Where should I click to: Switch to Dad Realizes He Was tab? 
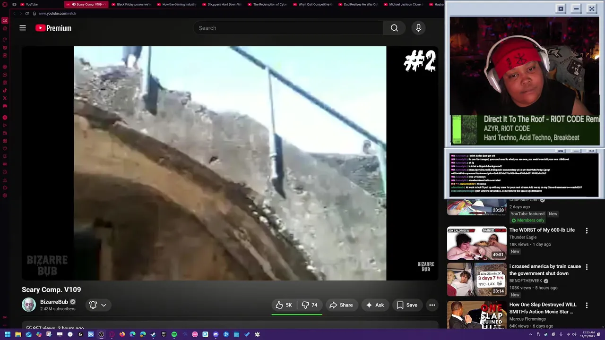pyautogui.click(x=358, y=4)
